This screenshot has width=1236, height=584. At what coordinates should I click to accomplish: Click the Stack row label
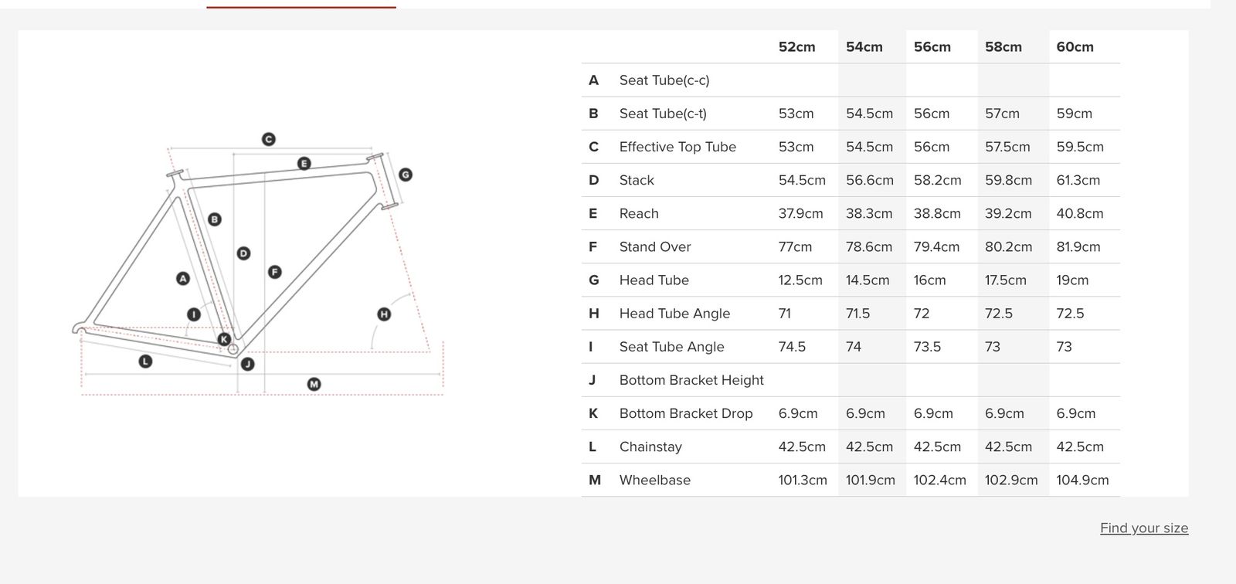[637, 180]
